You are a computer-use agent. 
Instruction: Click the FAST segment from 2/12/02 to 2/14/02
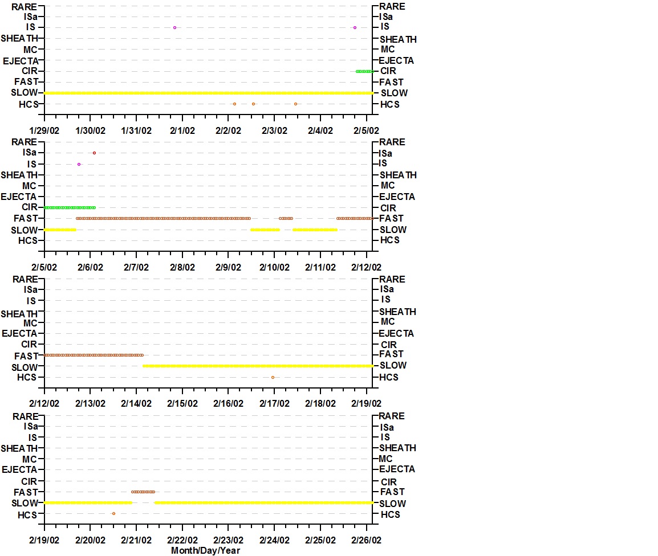(94, 355)
